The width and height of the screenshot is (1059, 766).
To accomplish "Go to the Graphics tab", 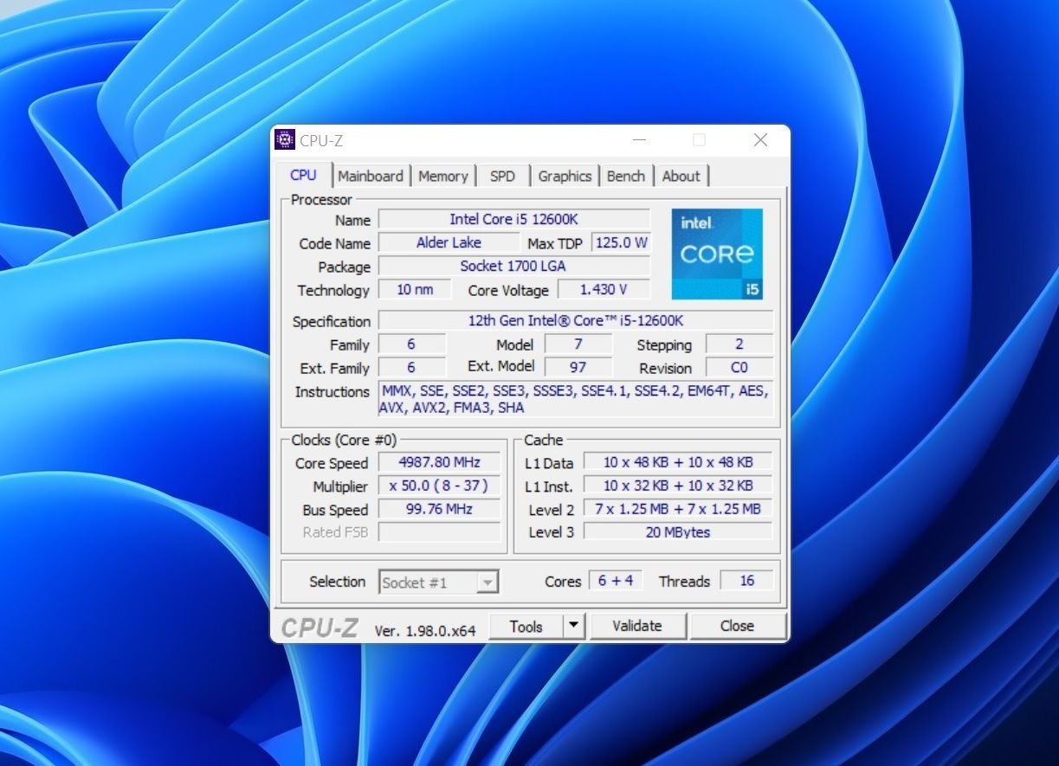I will coord(565,176).
